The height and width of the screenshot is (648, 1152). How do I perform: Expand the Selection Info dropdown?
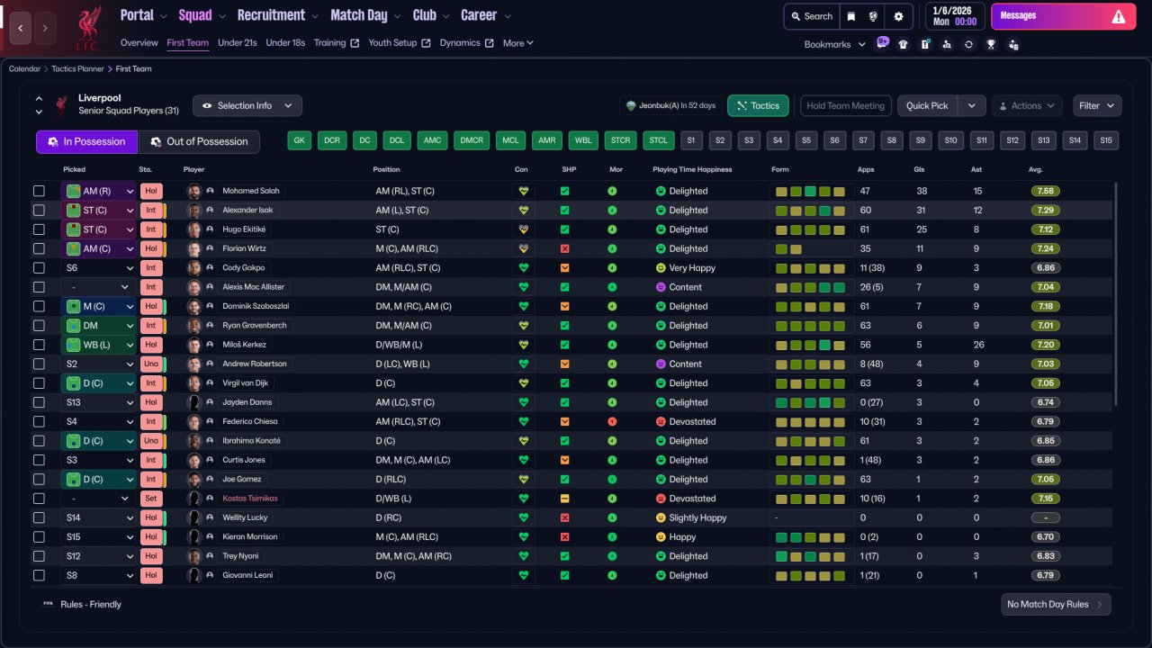247,105
